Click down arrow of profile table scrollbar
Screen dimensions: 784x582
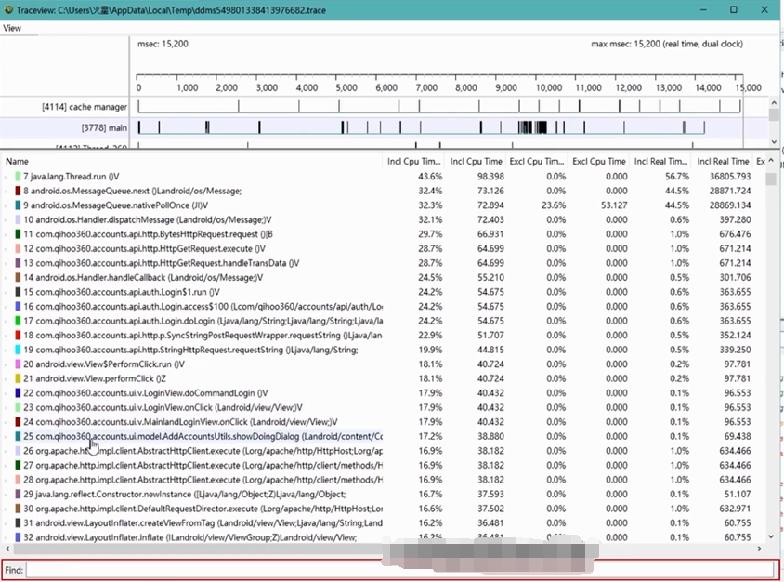pos(771,536)
